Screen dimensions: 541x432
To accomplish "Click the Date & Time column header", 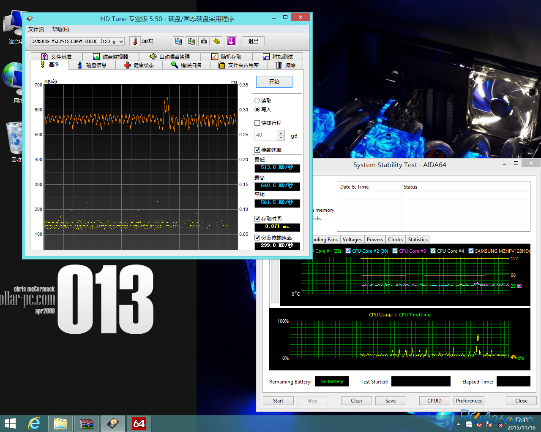I will click(369, 187).
